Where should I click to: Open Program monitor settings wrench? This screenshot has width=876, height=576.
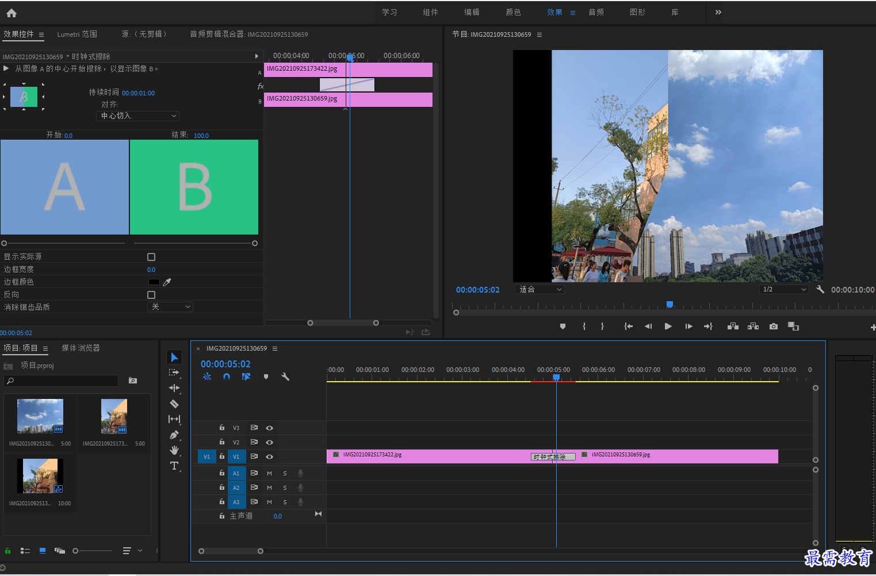pyautogui.click(x=820, y=290)
